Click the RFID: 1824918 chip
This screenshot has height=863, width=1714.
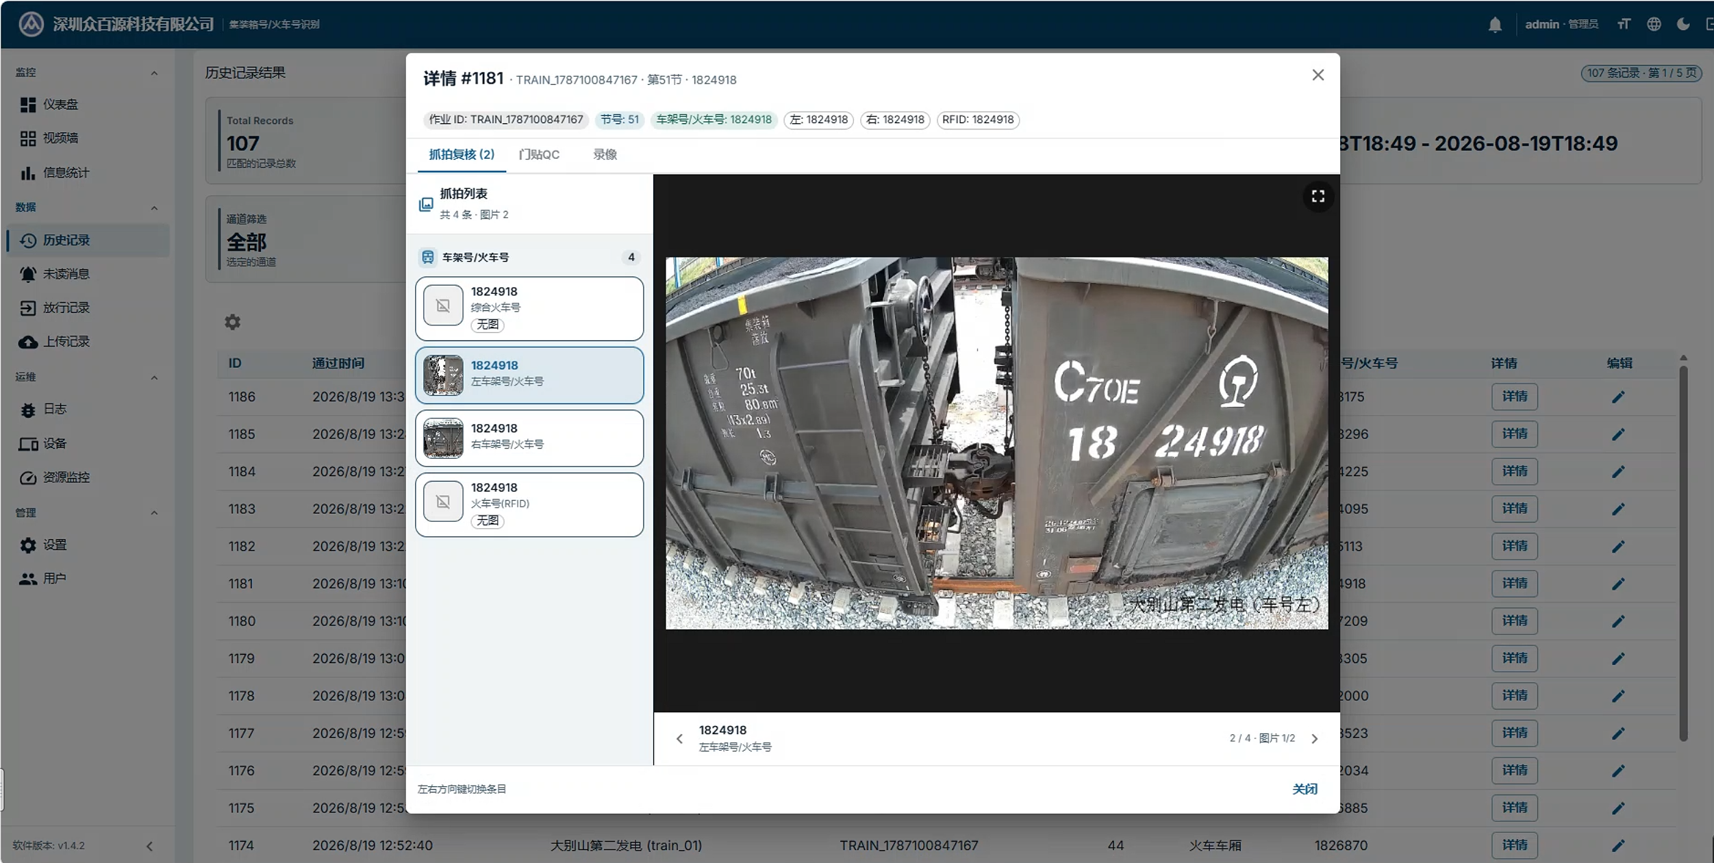click(x=978, y=120)
